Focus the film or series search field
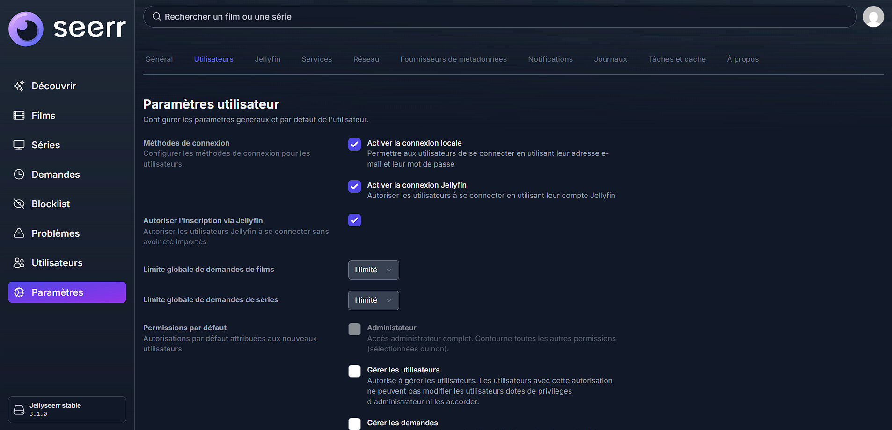 500,17
